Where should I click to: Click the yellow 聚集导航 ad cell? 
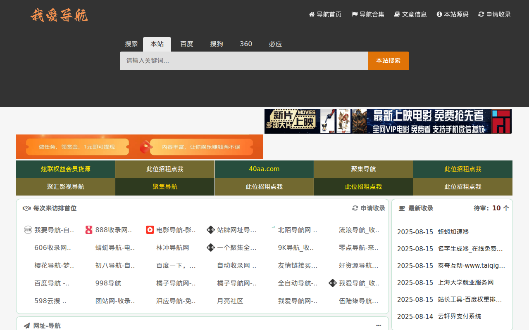pyautogui.click(x=165, y=187)
